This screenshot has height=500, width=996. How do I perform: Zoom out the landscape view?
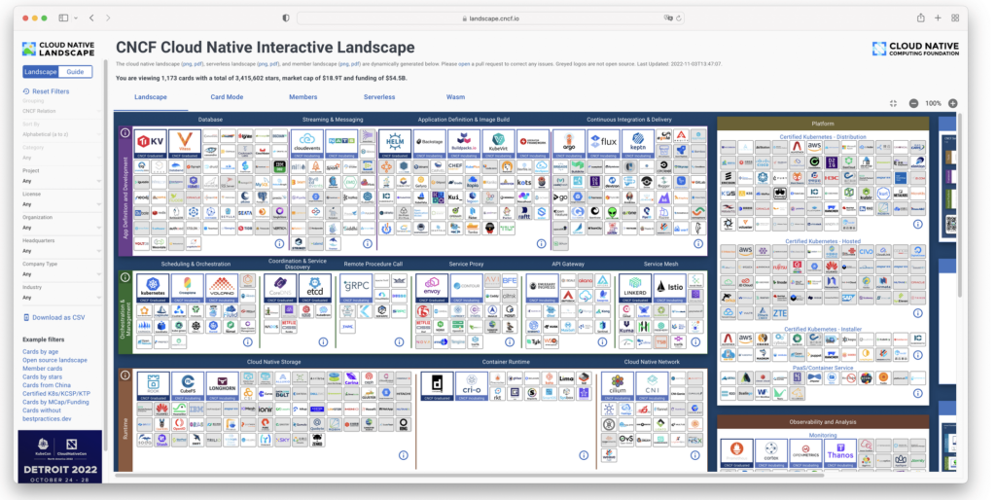click(913, 103)
